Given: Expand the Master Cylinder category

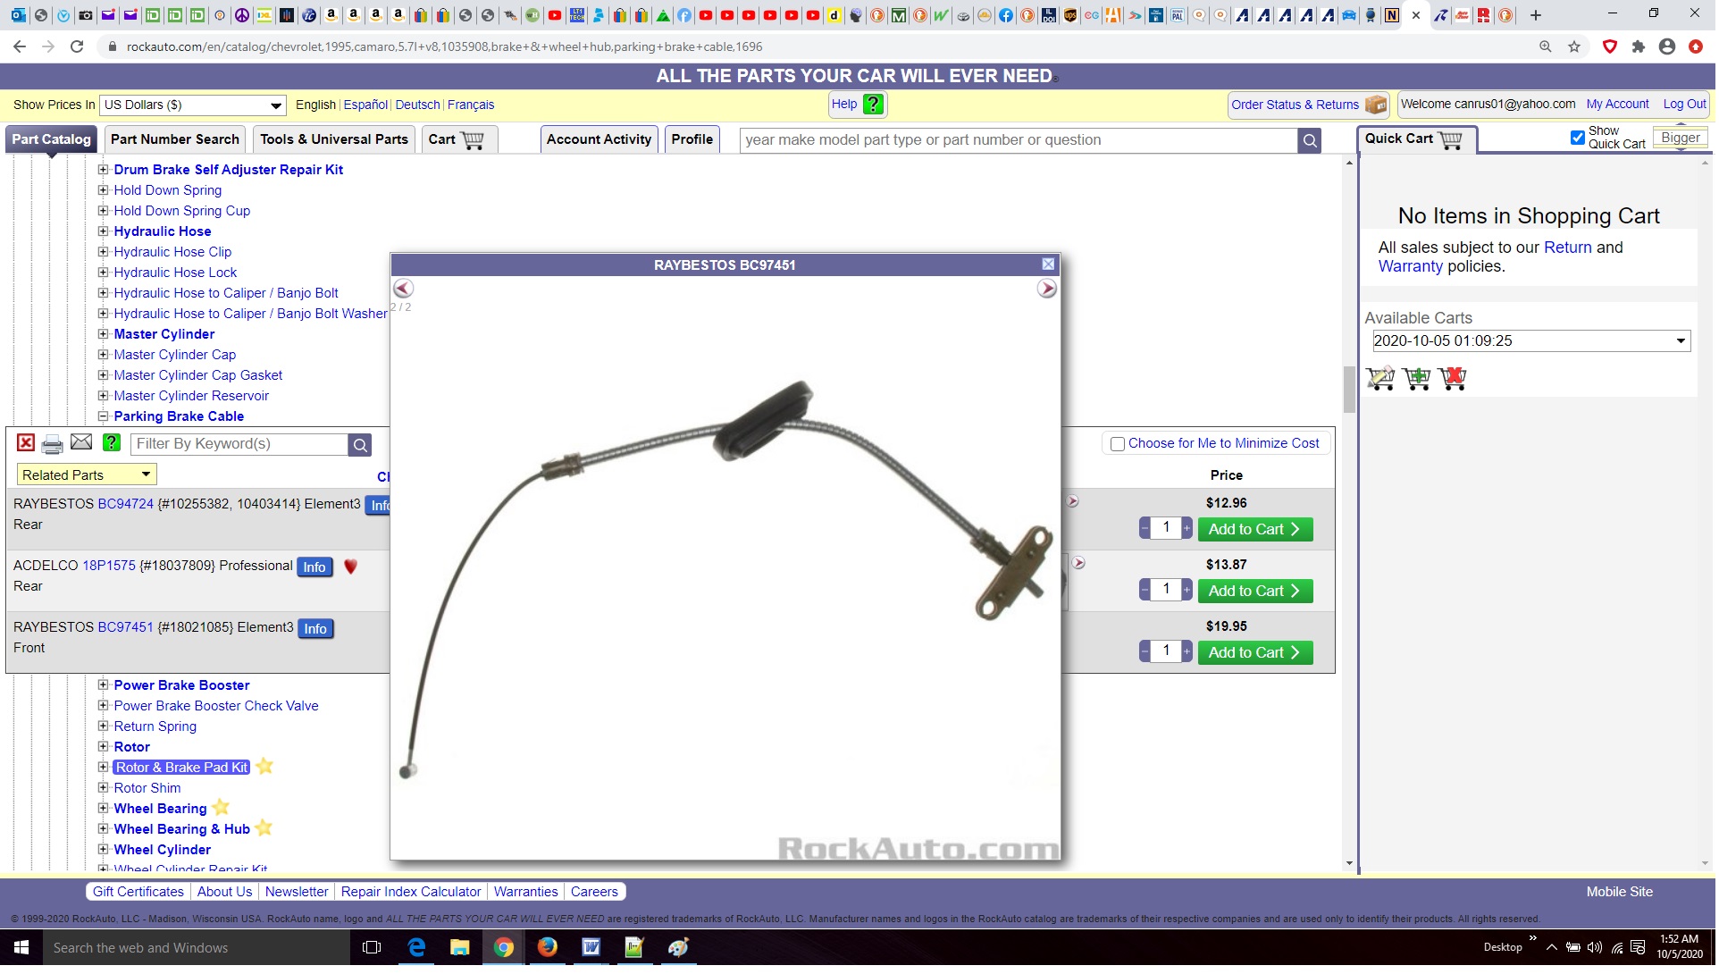Looking at the screenshot, I should pos(104,334).
